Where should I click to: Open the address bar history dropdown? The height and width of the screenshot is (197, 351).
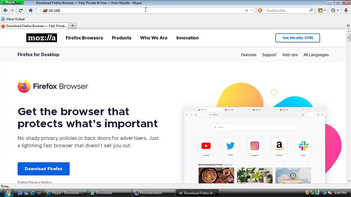click(x=251, y=10)
